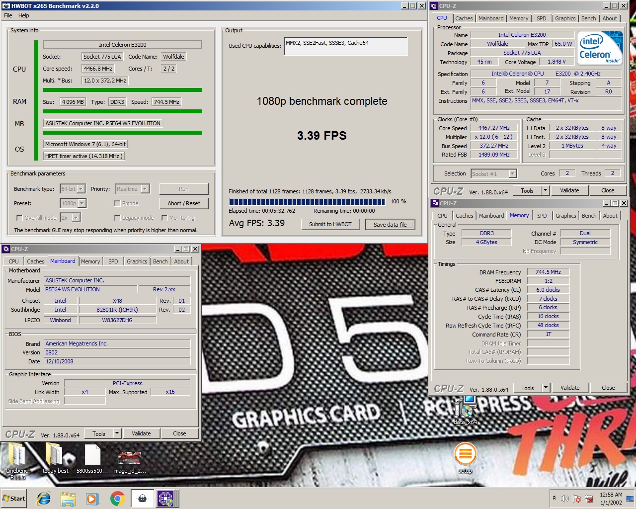Open Windows Explorer from the taskbar
The image size is (636, 509).
point(68,499)
